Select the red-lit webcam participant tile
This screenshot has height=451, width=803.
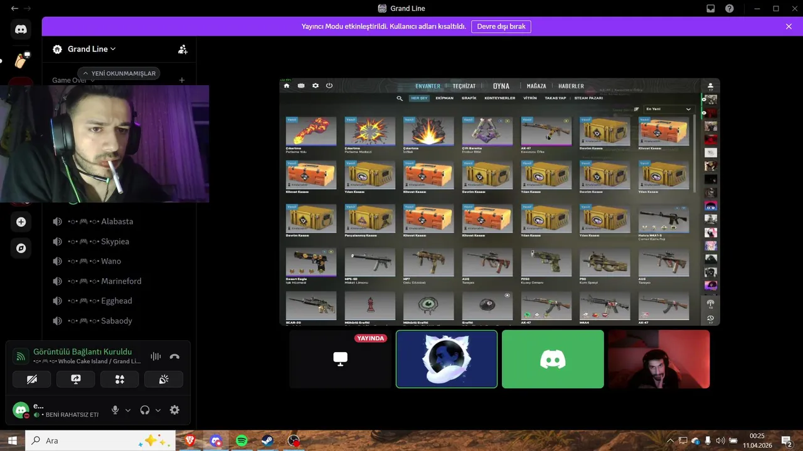[x=659, y=360]
